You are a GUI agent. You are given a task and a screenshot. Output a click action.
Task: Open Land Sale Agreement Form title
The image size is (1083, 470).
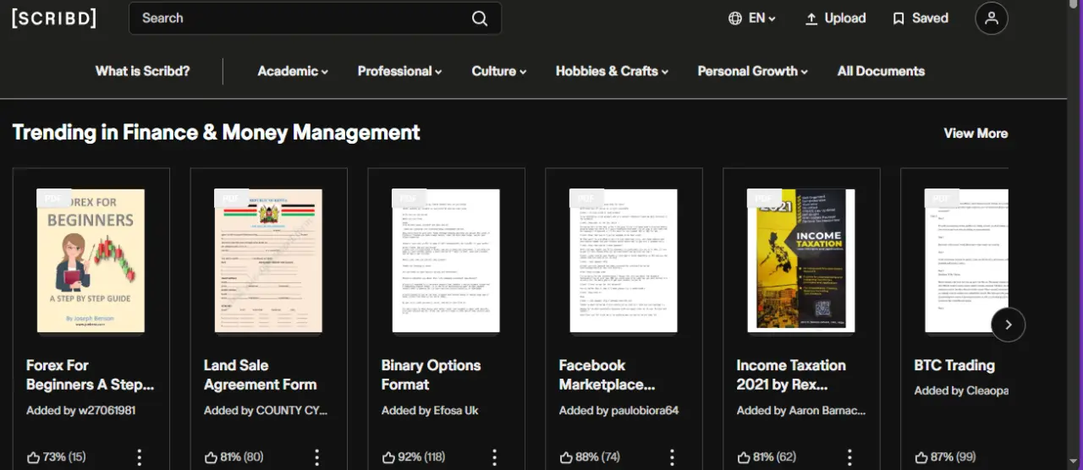tap(261, 374)
